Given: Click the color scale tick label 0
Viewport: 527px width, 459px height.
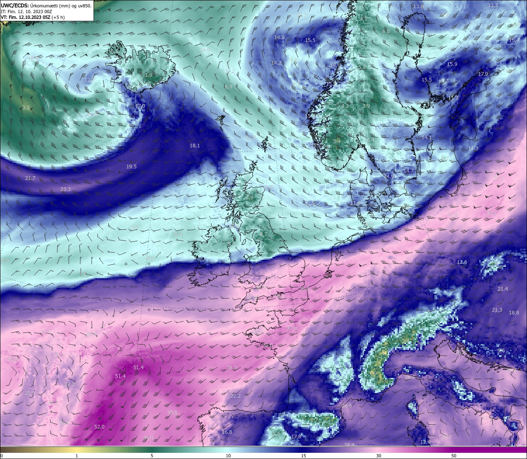Looking at the screenshot, I should (2, 456).
